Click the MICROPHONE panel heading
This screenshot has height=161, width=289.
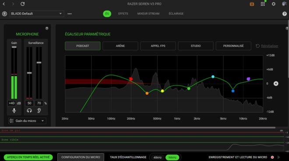click(27, 34)
